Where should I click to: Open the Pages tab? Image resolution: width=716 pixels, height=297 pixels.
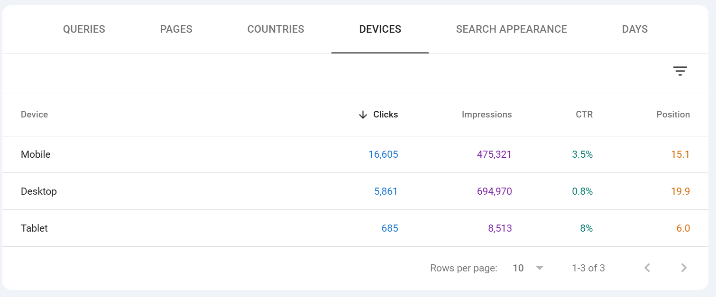point(176,29)
